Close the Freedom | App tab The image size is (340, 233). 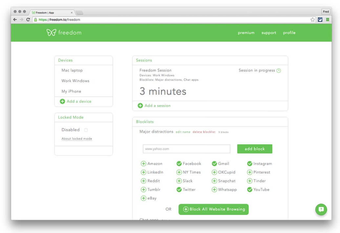[72, 12]
